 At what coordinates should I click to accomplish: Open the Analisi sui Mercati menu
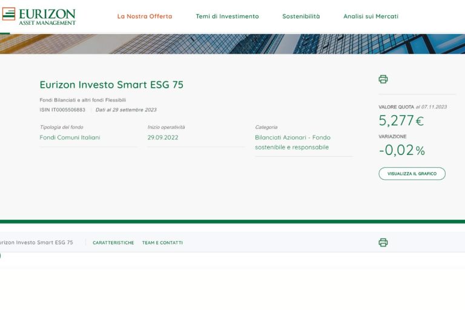[371, 16]
